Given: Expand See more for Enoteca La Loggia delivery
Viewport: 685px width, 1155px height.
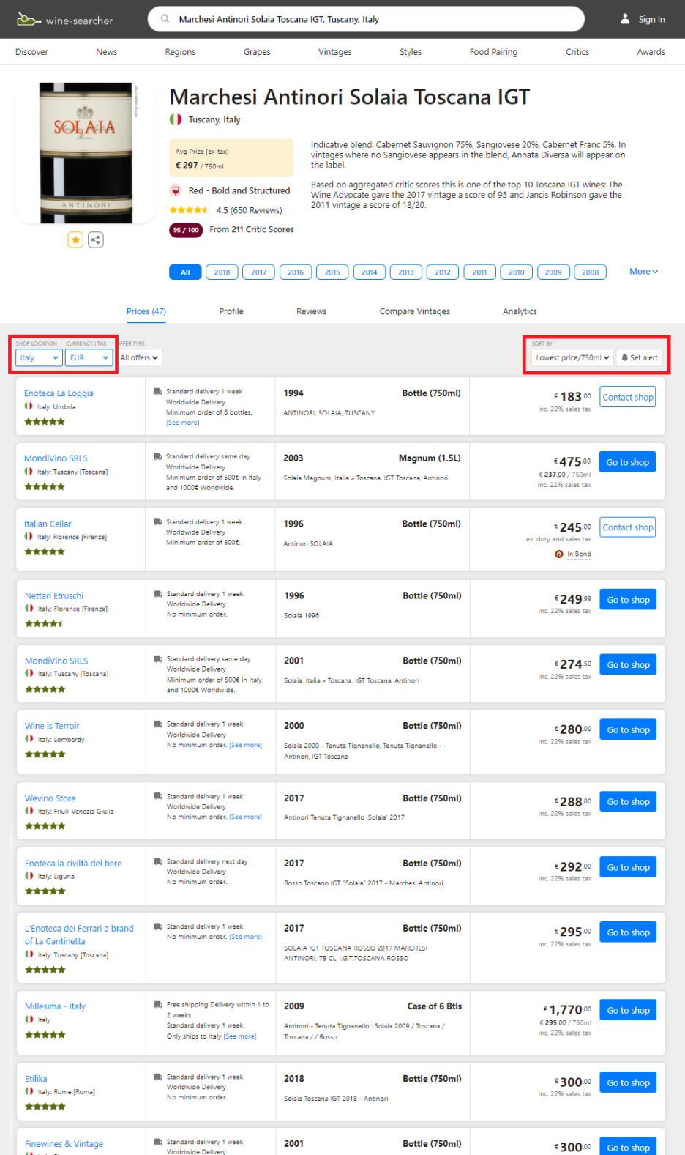Looking at the screenshot, I should 182,423.
